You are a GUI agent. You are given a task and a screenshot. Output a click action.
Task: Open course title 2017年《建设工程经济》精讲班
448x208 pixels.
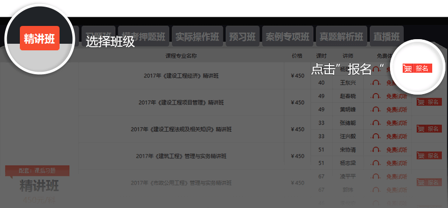pyautogui.click(x=181, y=76)
